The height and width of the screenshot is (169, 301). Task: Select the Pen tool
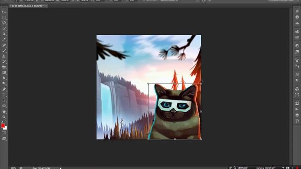click(x=4, y=89)
